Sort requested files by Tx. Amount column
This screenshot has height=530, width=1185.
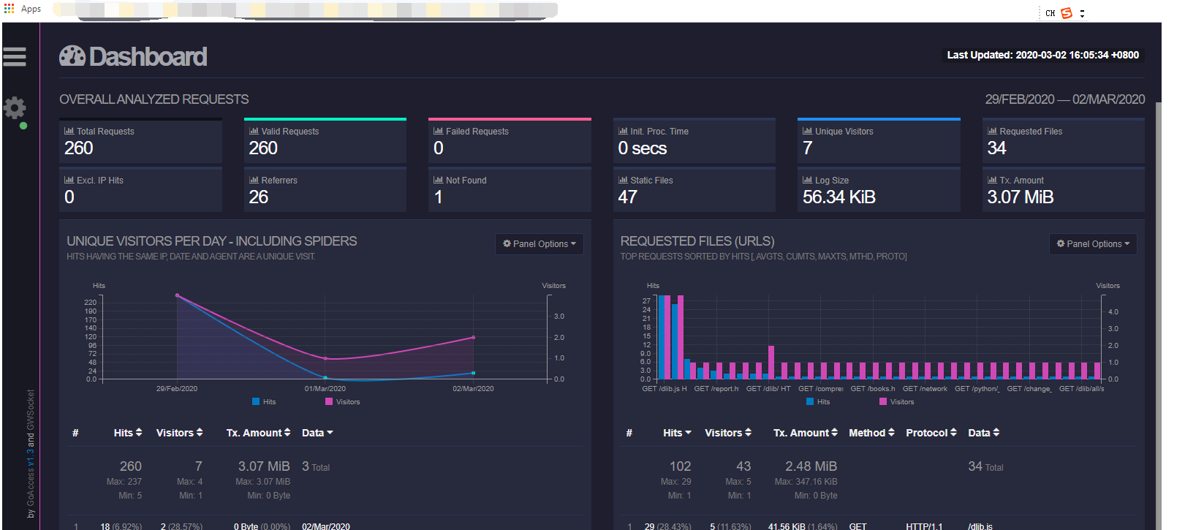click(x=806, y=433)
